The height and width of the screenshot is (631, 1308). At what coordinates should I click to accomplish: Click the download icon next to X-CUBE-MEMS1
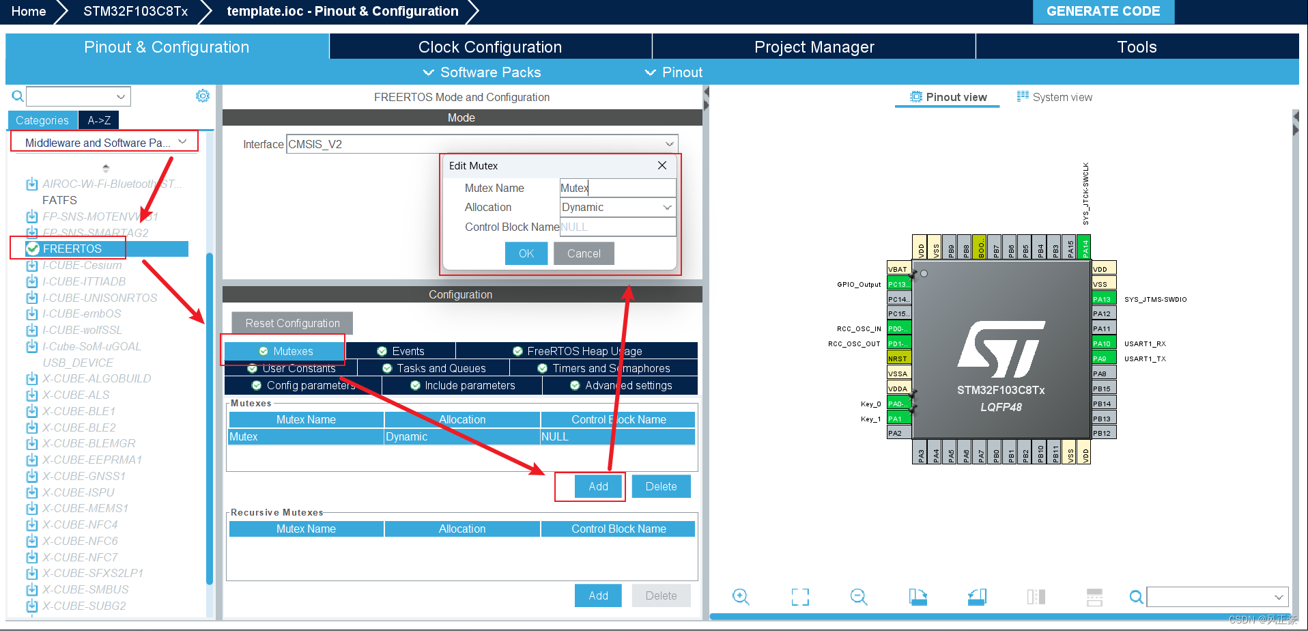pyautogui.click(x=31, y=508)
